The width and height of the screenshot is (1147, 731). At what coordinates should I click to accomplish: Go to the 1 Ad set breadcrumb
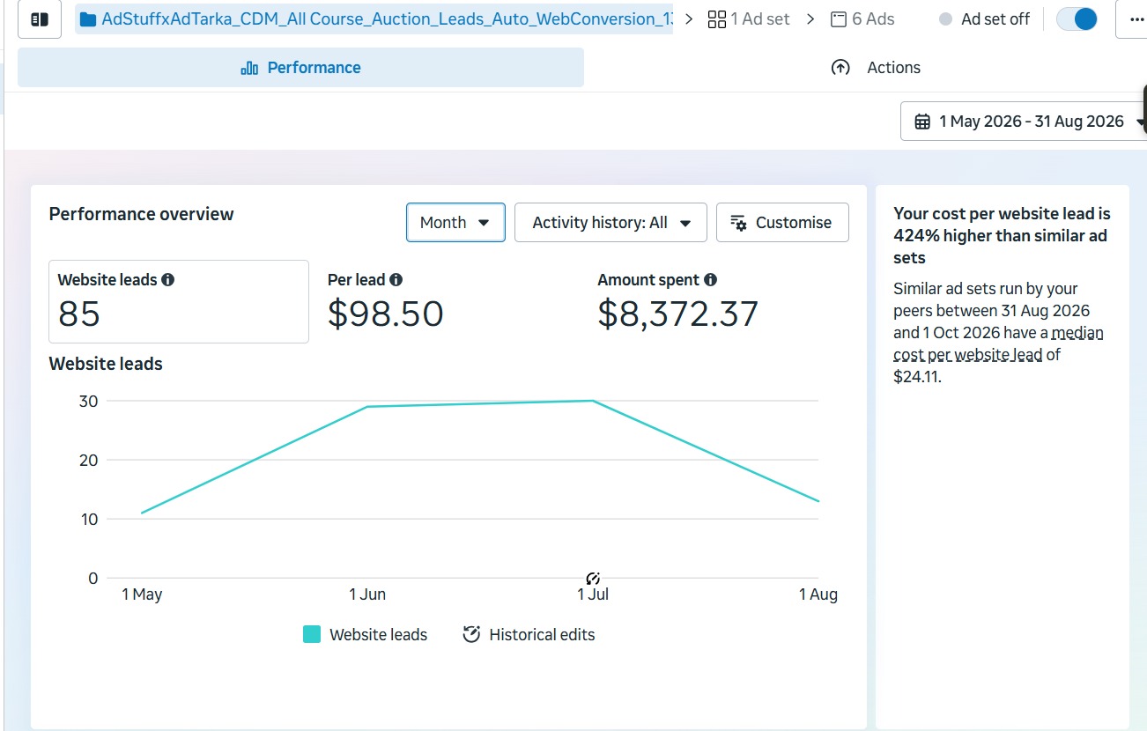pos(749,19)
